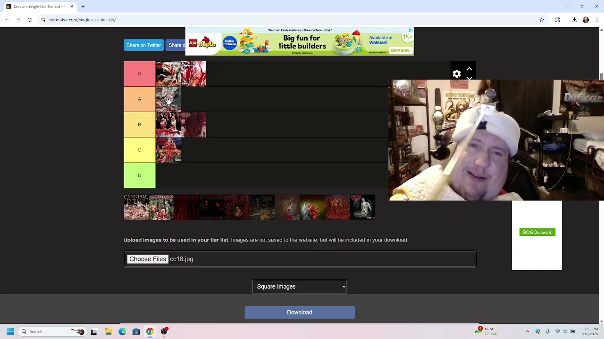The width and height of the screenshot is (604, 339).
Task: Click the pink S tier label
Action: pyautogui.click(x=139, y=74)
